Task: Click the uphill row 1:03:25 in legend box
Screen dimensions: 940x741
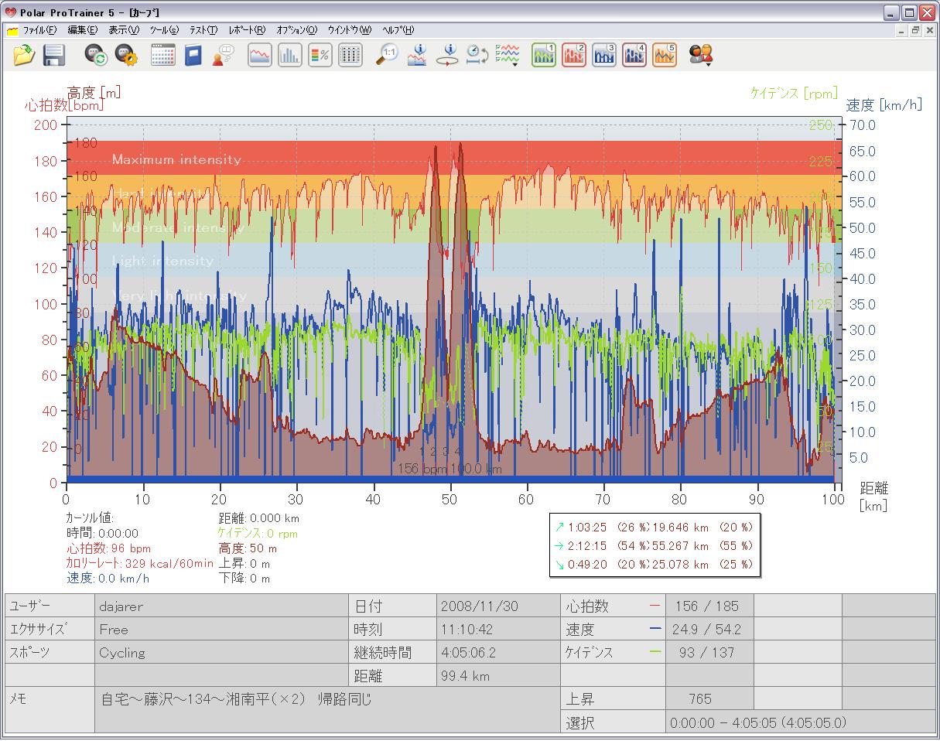Action: click(x=654, y=527)
